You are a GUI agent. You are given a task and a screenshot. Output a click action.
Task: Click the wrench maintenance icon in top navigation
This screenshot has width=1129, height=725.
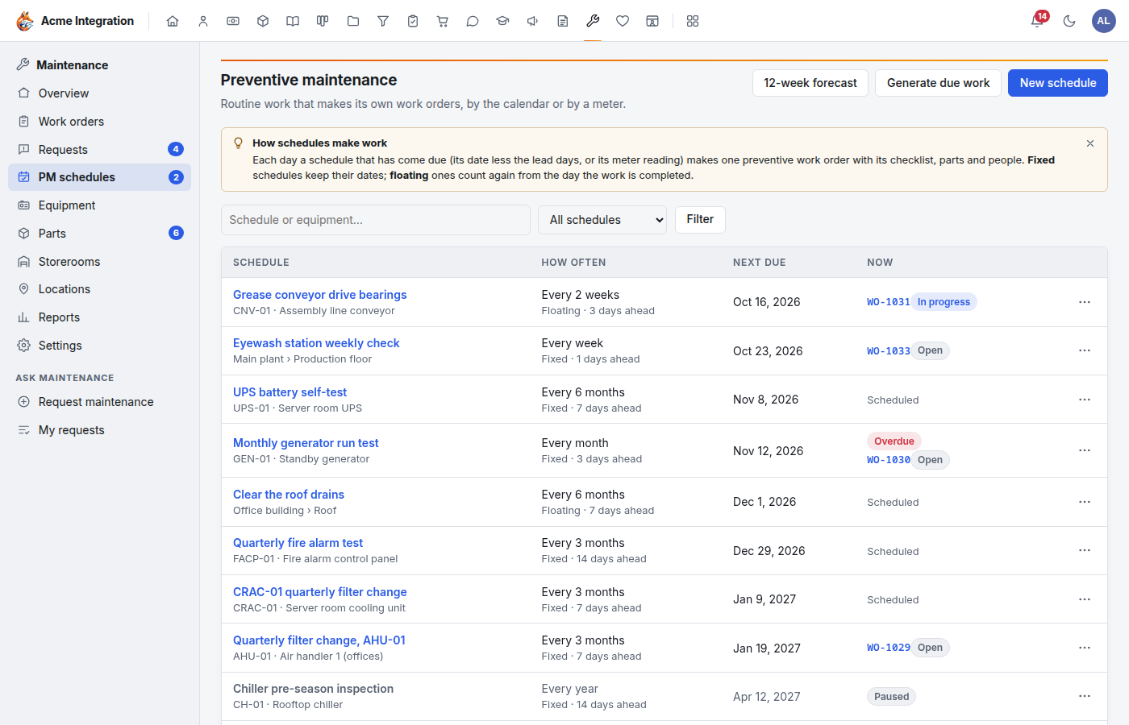tap(593, 21)
